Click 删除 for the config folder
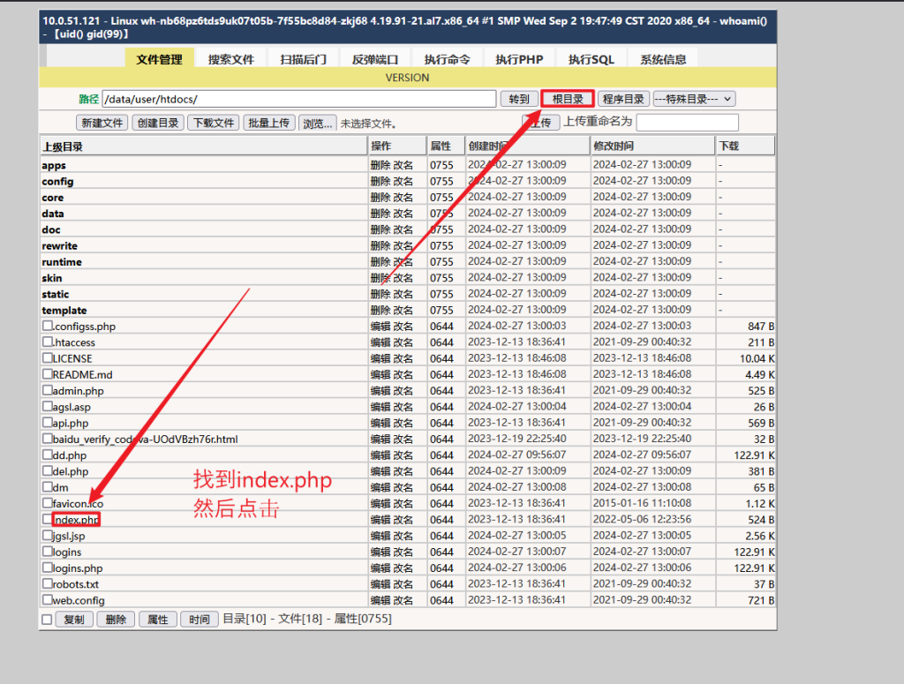 pos(380,181)
